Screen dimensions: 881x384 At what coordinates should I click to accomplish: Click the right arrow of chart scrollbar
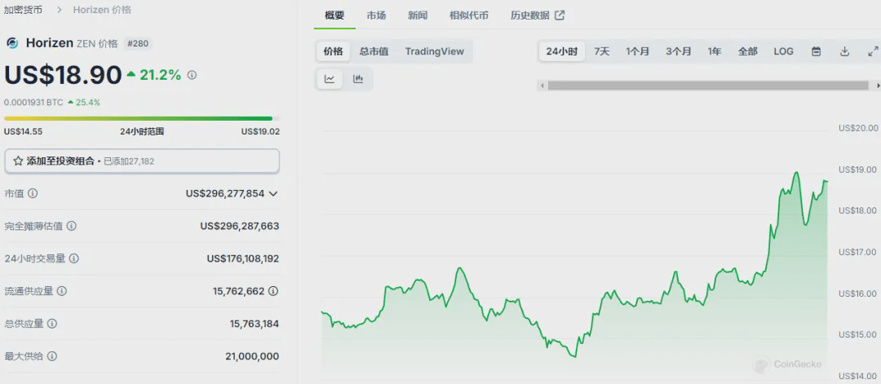tap(879, 86)
